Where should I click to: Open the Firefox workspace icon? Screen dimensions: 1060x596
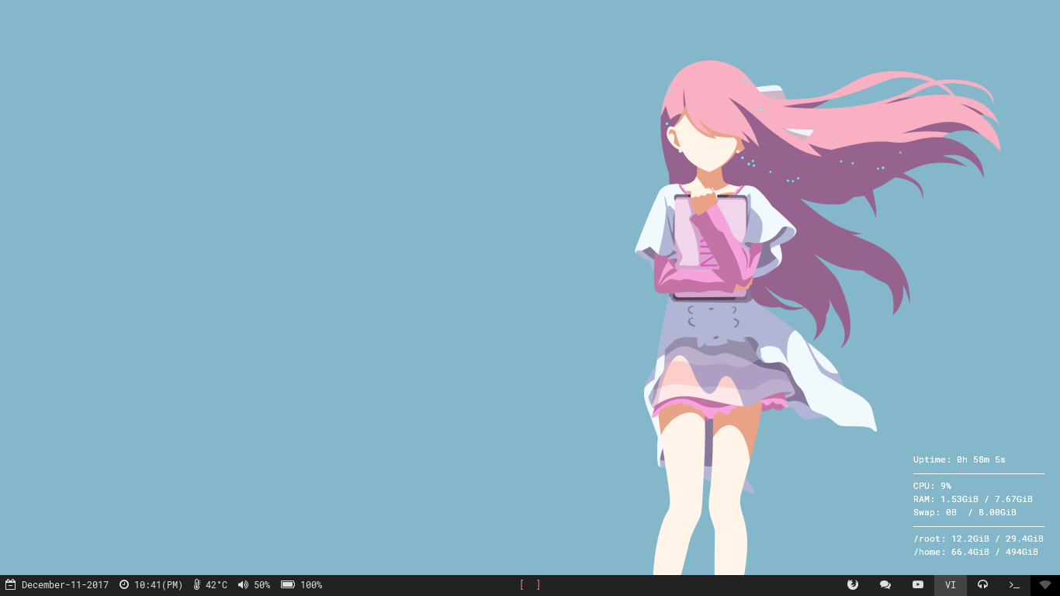pos(853,585)
